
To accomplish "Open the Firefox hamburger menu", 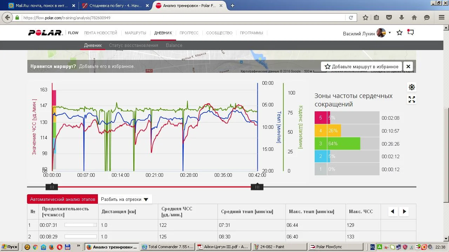I will pyautogui.click(x=442, y=17).
